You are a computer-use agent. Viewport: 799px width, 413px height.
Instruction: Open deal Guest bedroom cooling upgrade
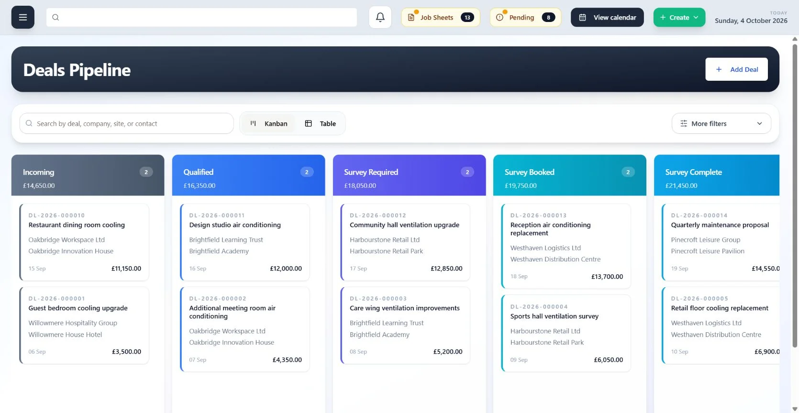tap(84, 326)
